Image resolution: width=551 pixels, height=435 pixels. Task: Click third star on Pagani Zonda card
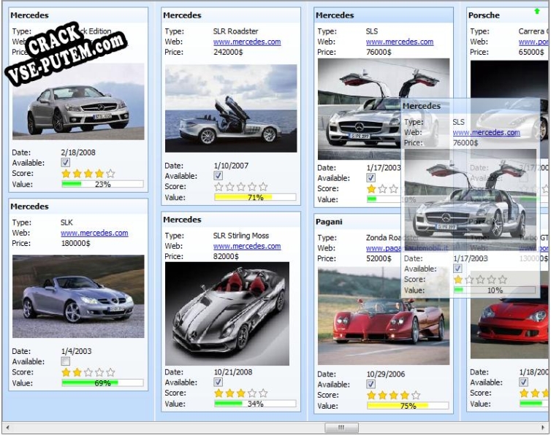pyautogui.click(x=394, y=396)
